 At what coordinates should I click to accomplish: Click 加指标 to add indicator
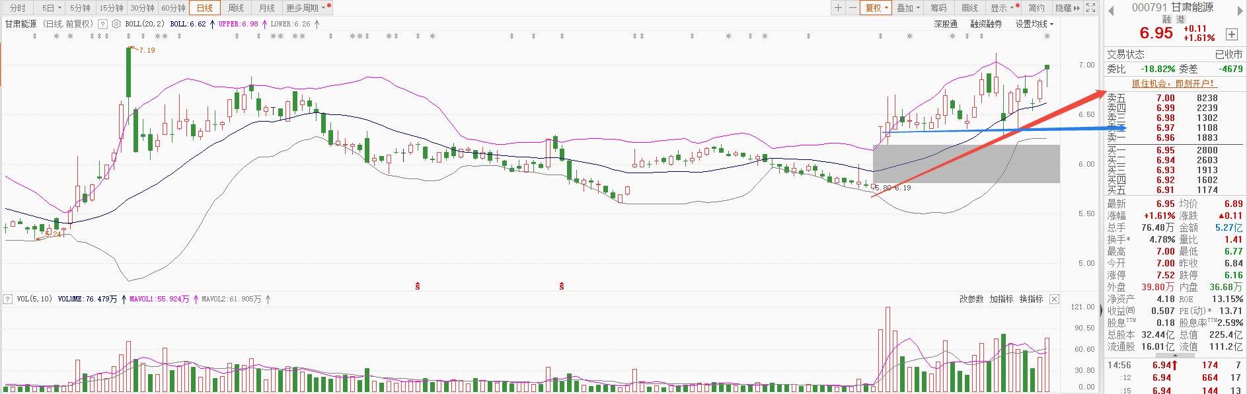point(1001,299)
